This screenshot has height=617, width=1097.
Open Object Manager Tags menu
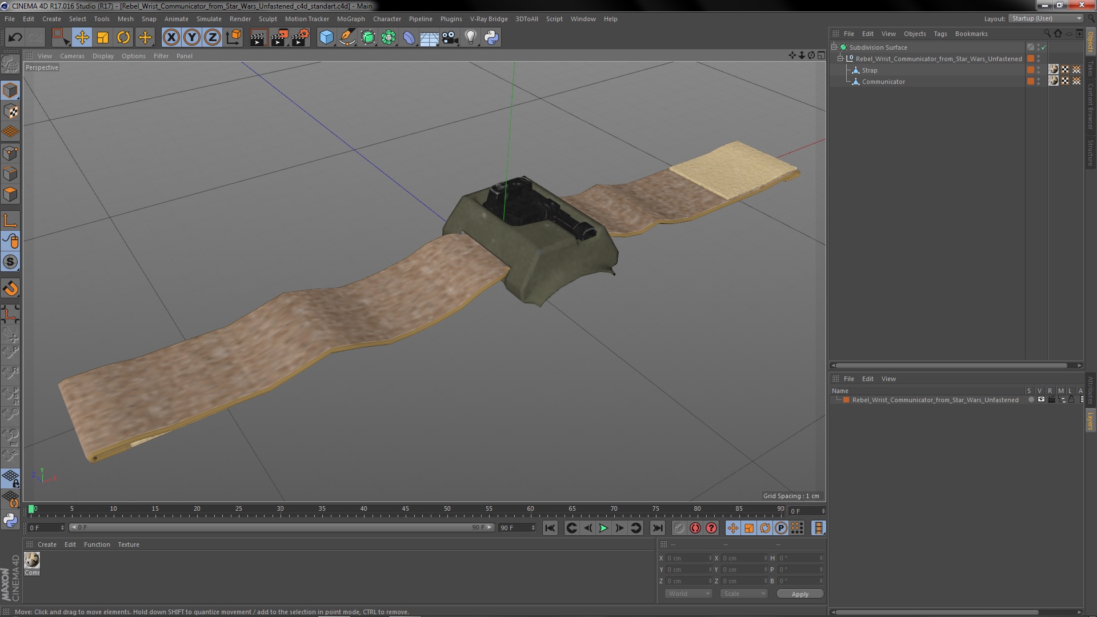940,34
